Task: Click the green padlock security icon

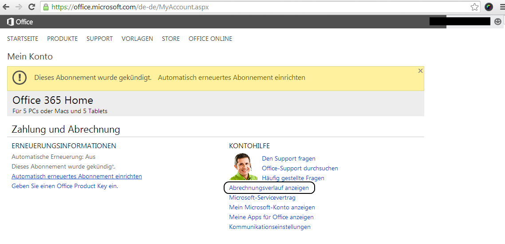Action: (x=46, y=7)
